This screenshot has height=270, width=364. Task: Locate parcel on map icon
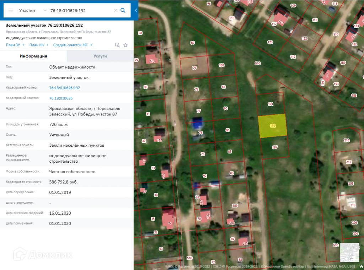[x=117, y=45]
